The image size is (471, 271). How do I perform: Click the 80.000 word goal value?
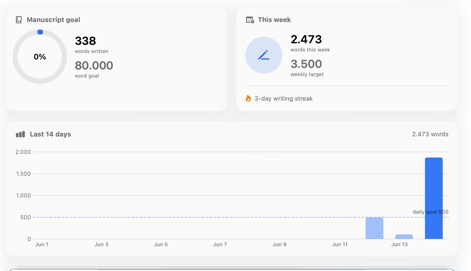pos(94,65)
